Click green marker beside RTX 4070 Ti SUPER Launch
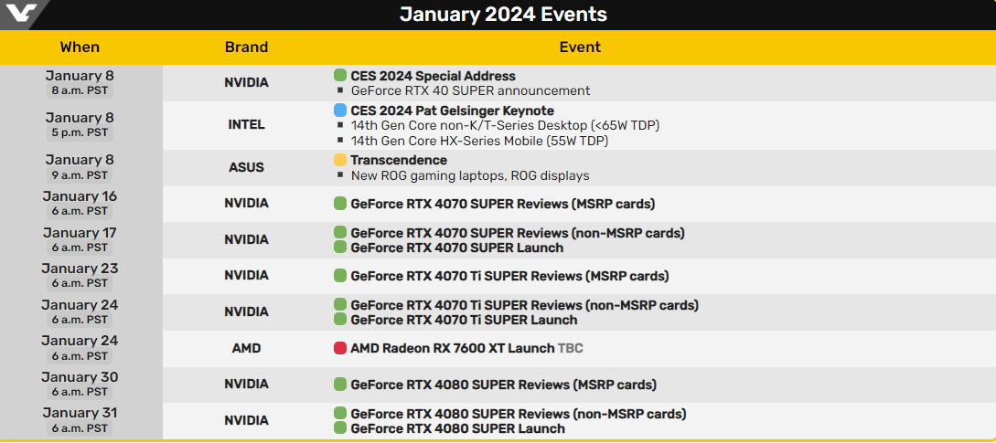 tap(340, 320)
